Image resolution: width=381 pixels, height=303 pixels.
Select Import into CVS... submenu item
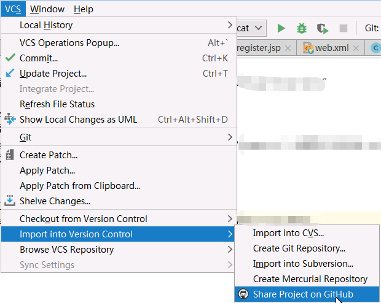pos(307,233)
